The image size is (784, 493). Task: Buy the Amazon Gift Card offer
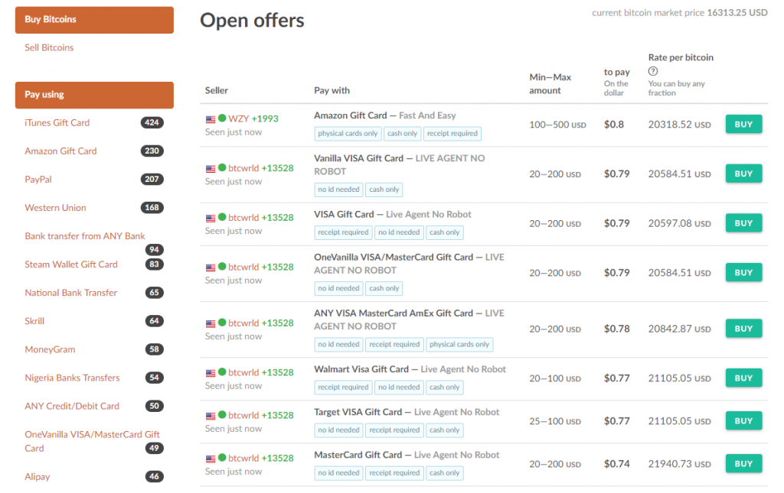743,125
